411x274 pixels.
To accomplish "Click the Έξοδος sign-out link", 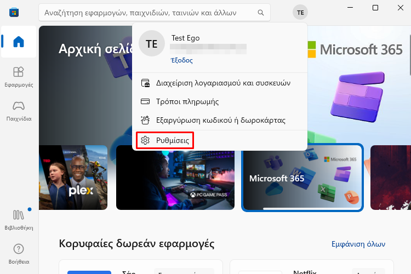I will pyautogui.click(x=181, y=60).
